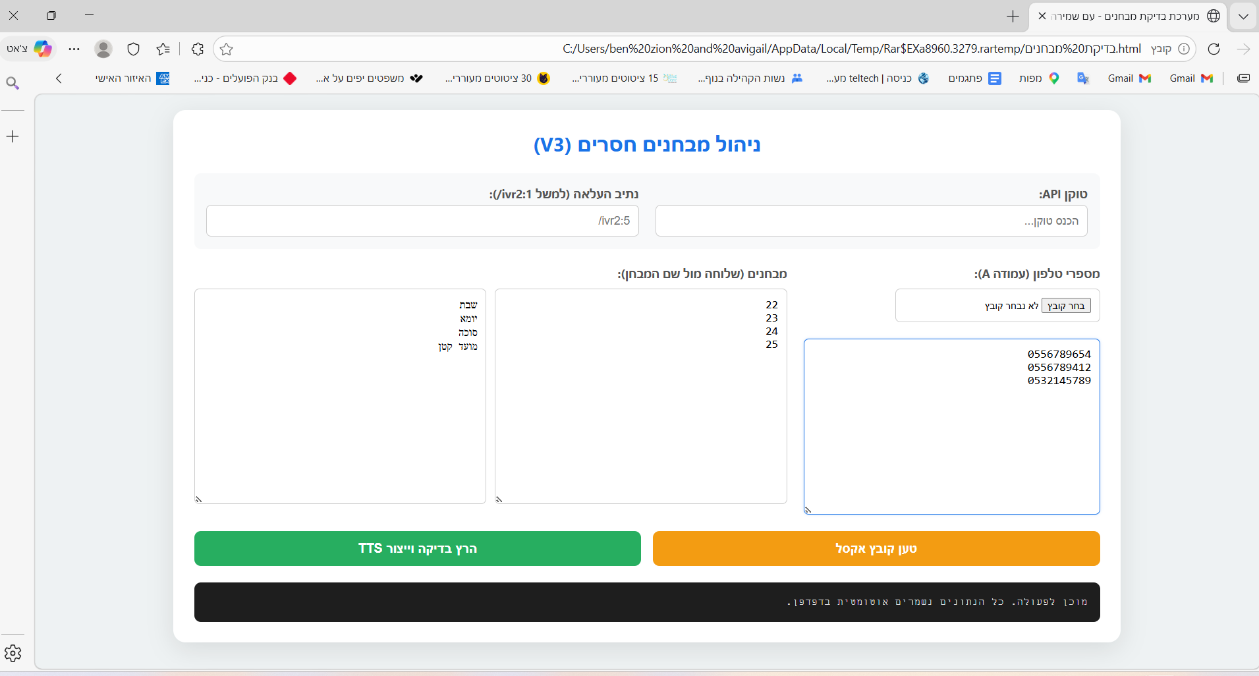Click the orange טען קובץ אקסל button
Image resolution: width=1259 pixels, height=676 pixels.
(x=875, y=548)
